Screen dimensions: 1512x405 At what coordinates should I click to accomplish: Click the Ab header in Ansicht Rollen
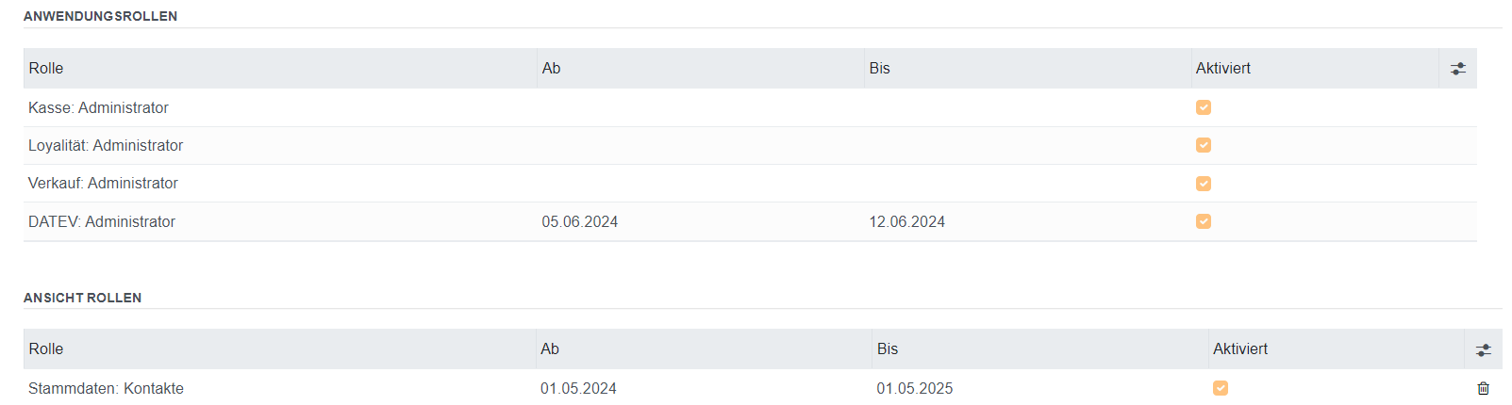550,349
